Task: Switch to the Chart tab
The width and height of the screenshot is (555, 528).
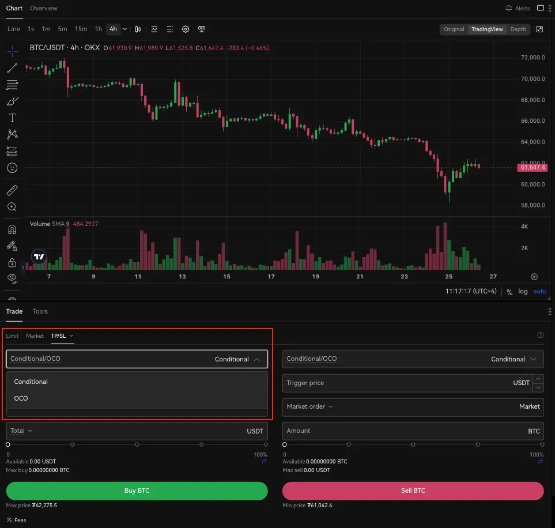Action: pos(14,8)
